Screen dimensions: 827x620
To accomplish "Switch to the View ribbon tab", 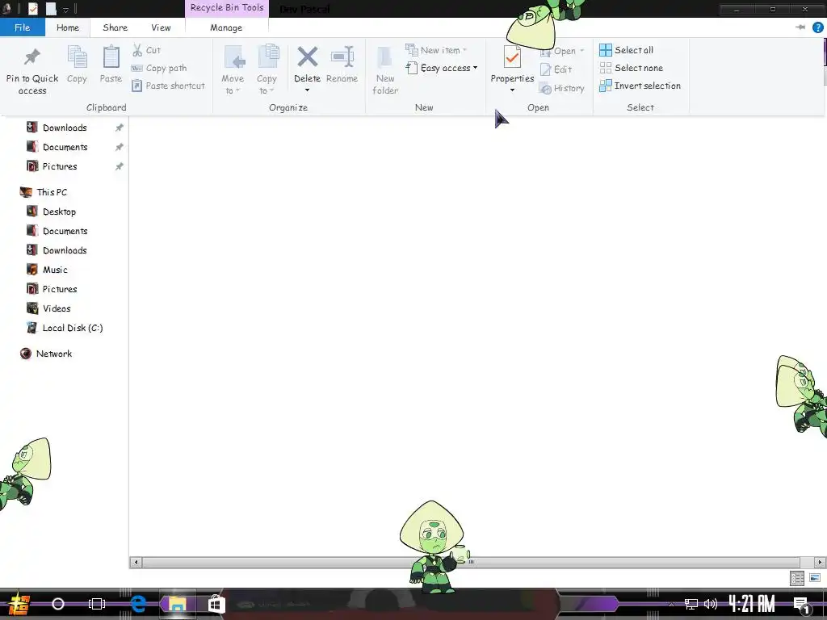I will coord(161,27).
